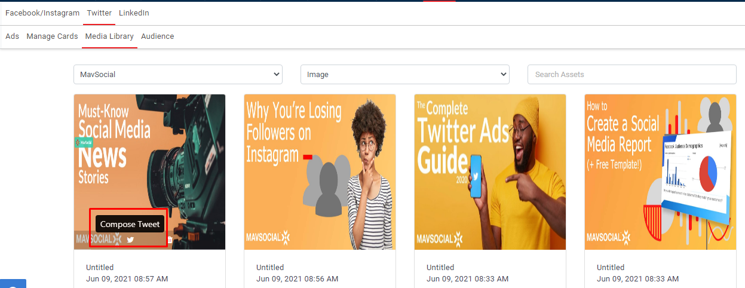
Task: Click Untitled title dated 08:56 AM
Action: [x=270, y=268]
